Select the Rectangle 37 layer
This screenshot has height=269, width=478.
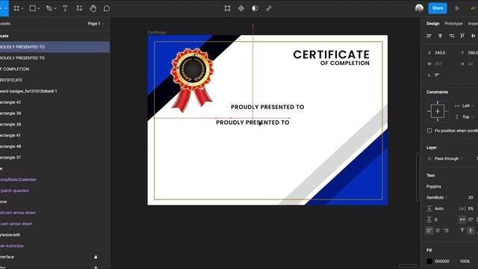[x=55, y=158]
